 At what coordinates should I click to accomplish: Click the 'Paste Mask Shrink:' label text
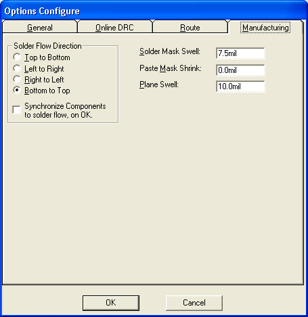171,68
